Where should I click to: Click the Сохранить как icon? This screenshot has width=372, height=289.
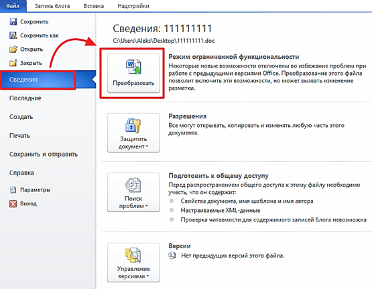coord(13,35)
